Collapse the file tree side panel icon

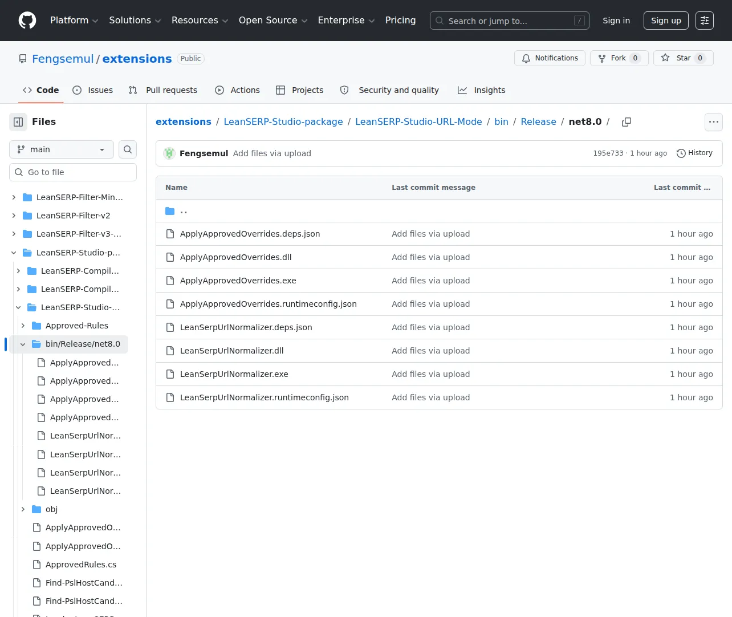(x=18, y=122)
